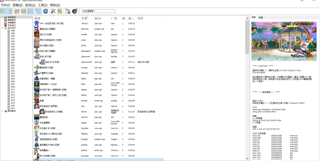
Task: Select the 所有游戏 folder
Action: [x=12, y=17]
